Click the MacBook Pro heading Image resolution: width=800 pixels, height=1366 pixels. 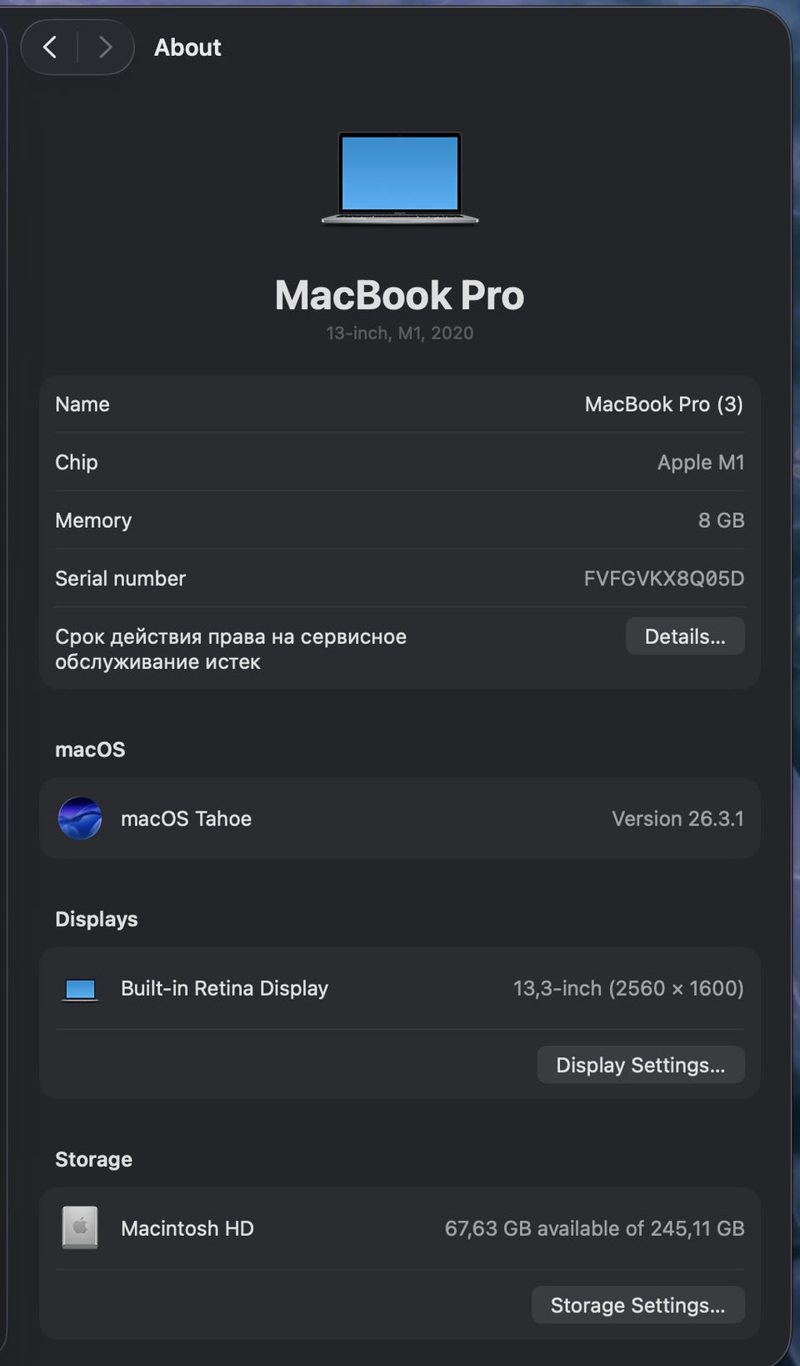pos(400,295)
